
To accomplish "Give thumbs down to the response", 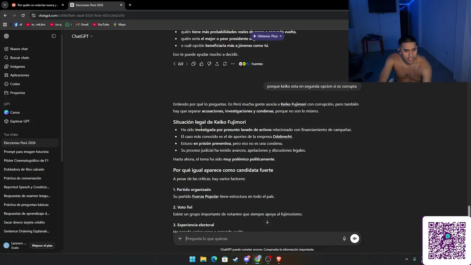I will (209, 64).
